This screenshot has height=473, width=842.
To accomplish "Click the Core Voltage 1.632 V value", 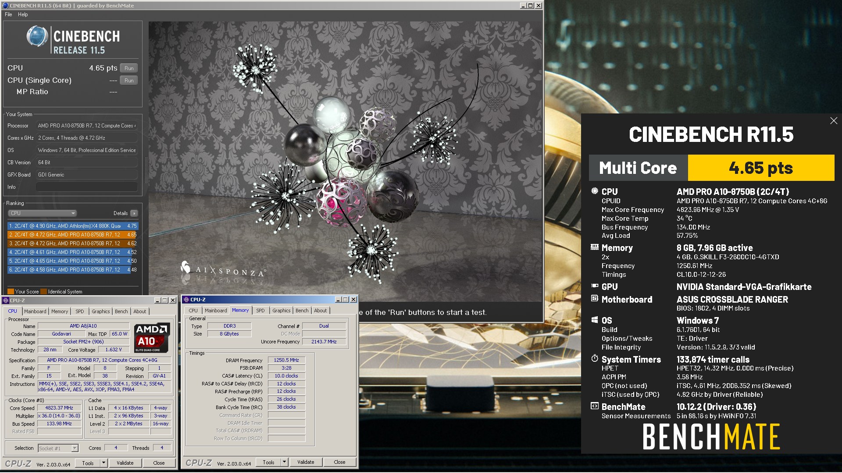I will pyautogui.click(x=114, y=349).
